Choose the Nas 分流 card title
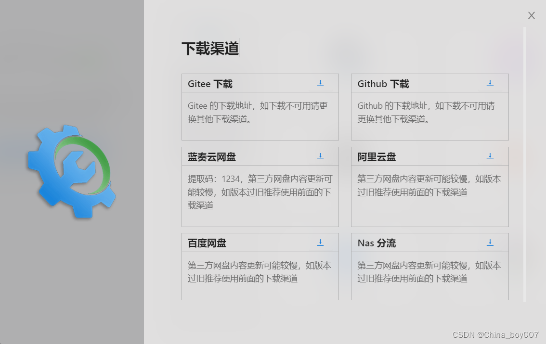Viewport: 546px width, 344px height. (x=377, y=243)
